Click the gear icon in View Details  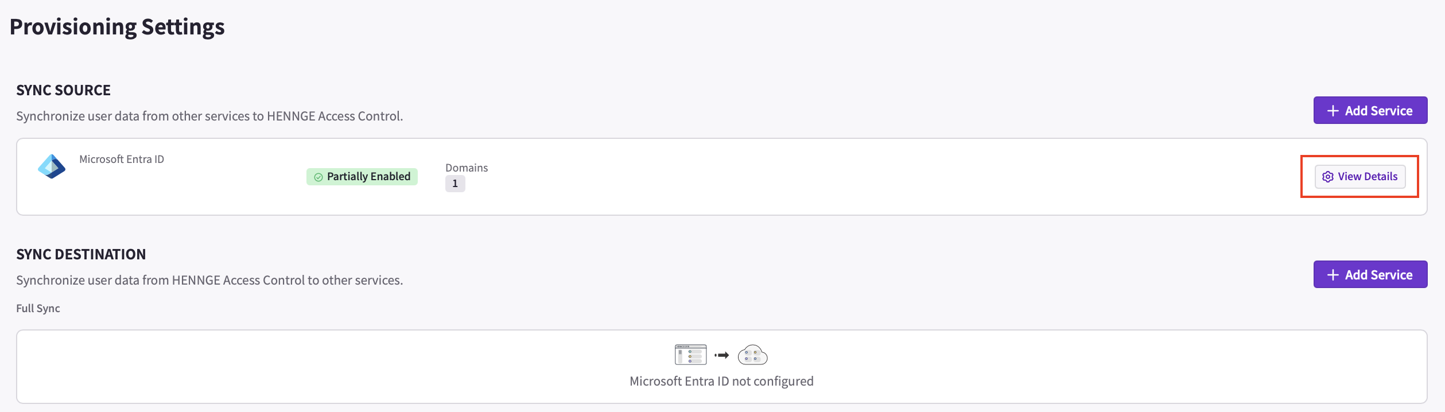pos(1328,177)
